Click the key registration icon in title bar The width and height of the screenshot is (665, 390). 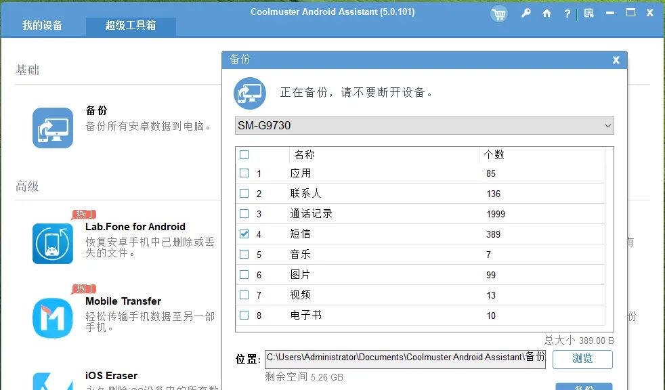pyautogui.click(x=526, y=13)
